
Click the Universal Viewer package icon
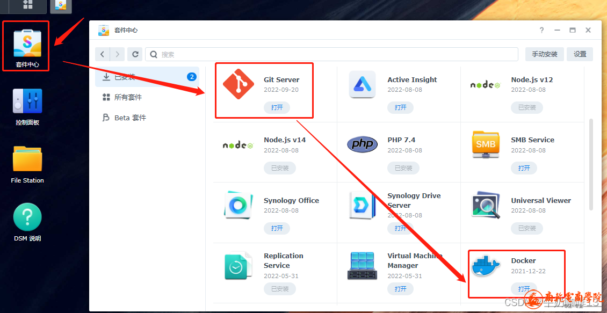point(486,205)
